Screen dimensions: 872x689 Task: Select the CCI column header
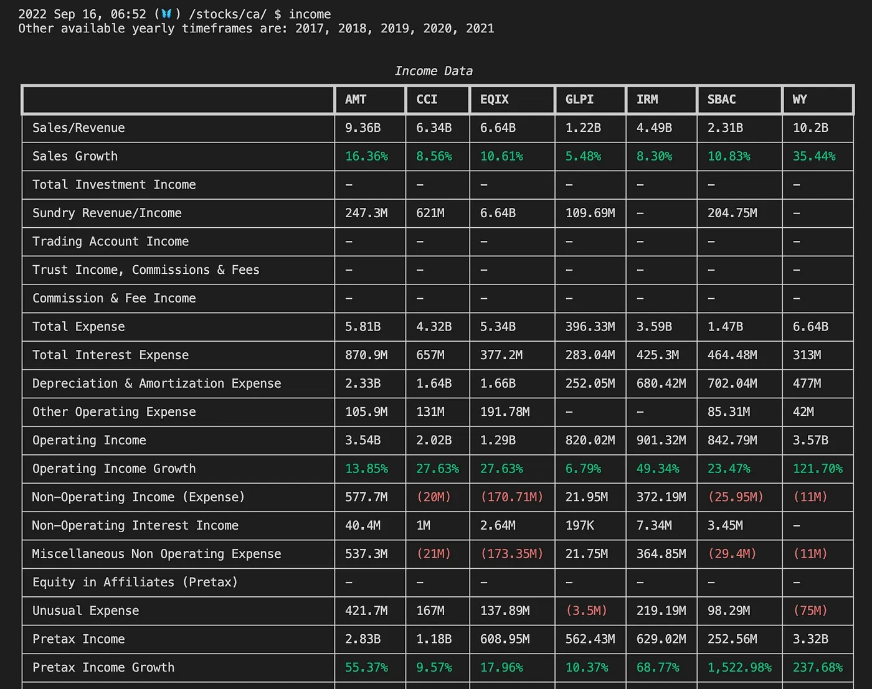427,100
